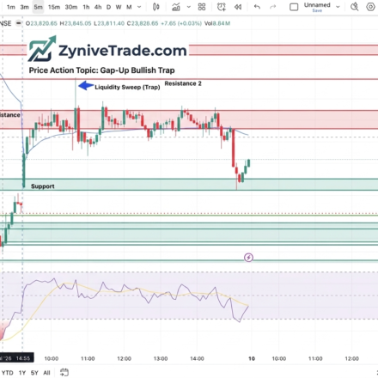Open the layout square icon
Image resolution: width=378 pixels, height=378 pixels.
[x=294, y=7]
